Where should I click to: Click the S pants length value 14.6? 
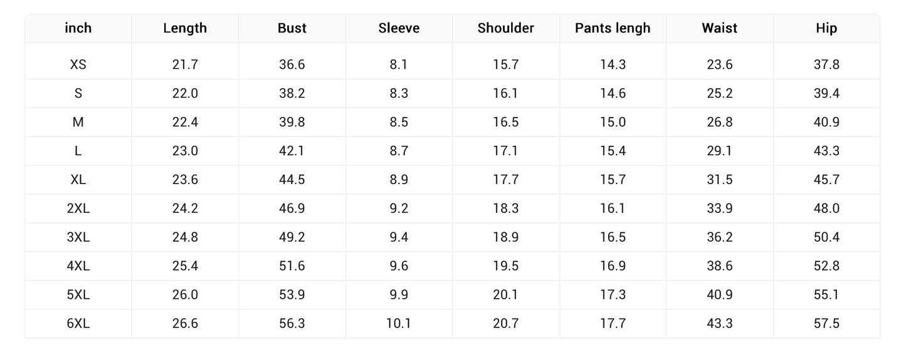point(613,93)
